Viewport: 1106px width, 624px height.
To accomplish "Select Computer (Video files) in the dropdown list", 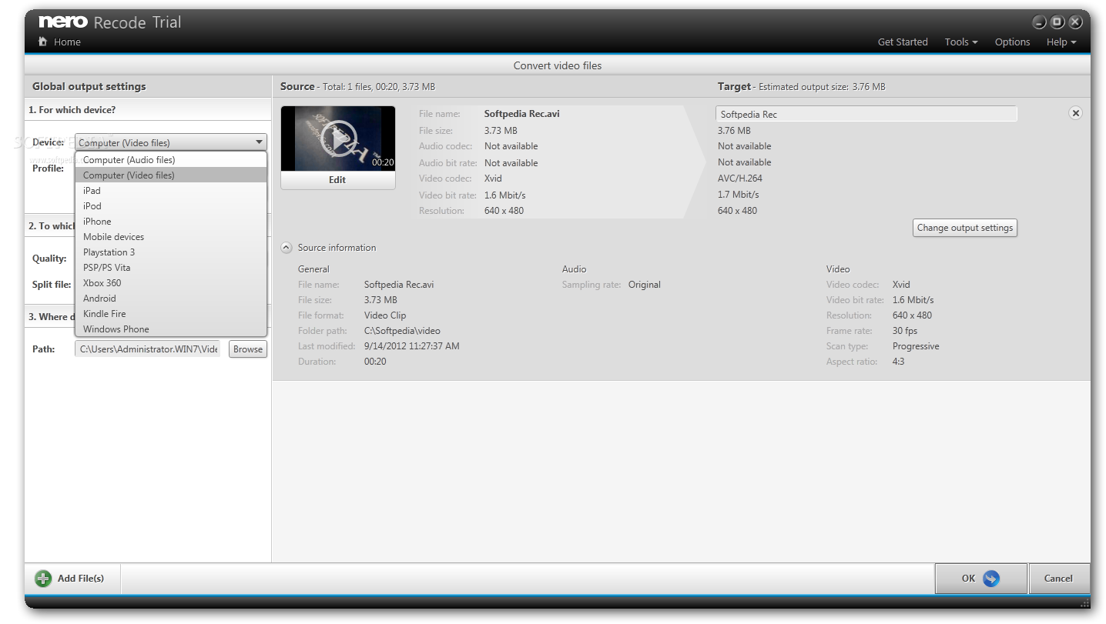I will tap(171, 175).
